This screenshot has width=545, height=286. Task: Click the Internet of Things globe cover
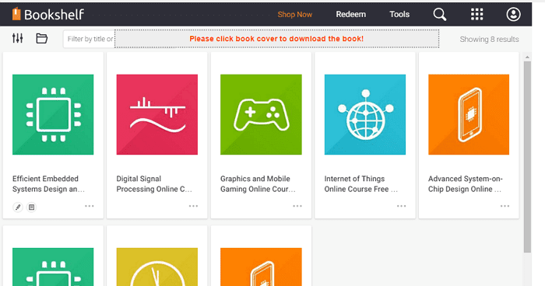pyautogui.click(x=365, y=114)
